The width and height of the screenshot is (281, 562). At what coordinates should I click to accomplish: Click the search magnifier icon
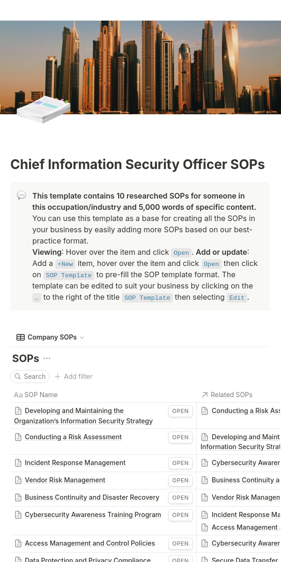pyautogui.click(x=18, y=377)
